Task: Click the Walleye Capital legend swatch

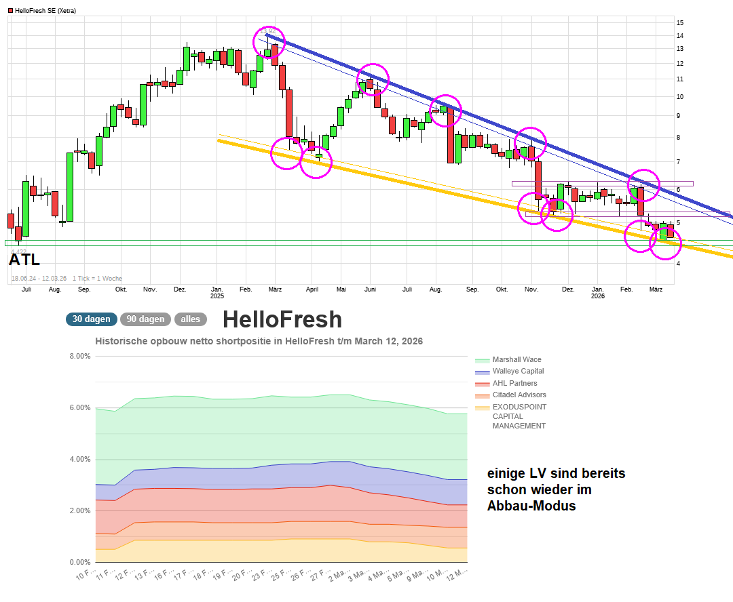Action: 482,372
